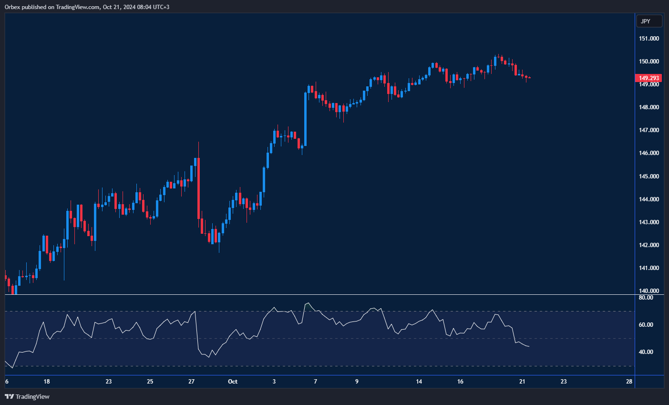The width and height of the screenshot is (669, 405).
Task: Click the 27 date label on time axis
Action: [x=191, y=382]
